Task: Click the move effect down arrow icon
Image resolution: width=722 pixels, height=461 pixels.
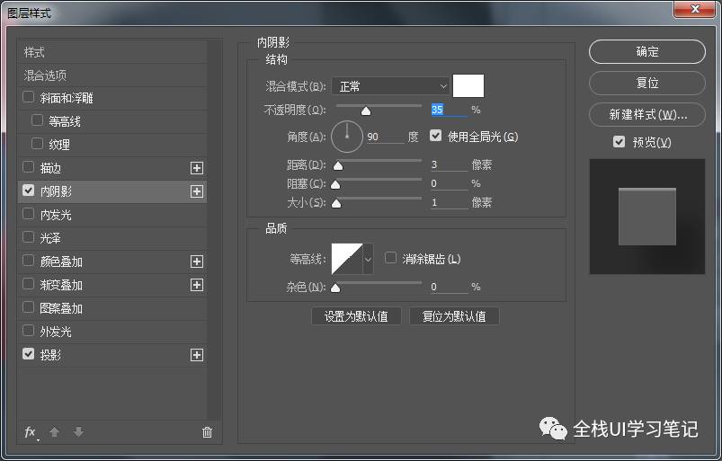Action: 79,432
